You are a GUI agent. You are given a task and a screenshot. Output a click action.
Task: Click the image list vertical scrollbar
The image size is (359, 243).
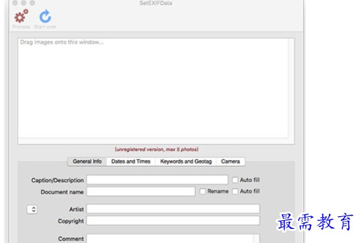pos(291,88)
